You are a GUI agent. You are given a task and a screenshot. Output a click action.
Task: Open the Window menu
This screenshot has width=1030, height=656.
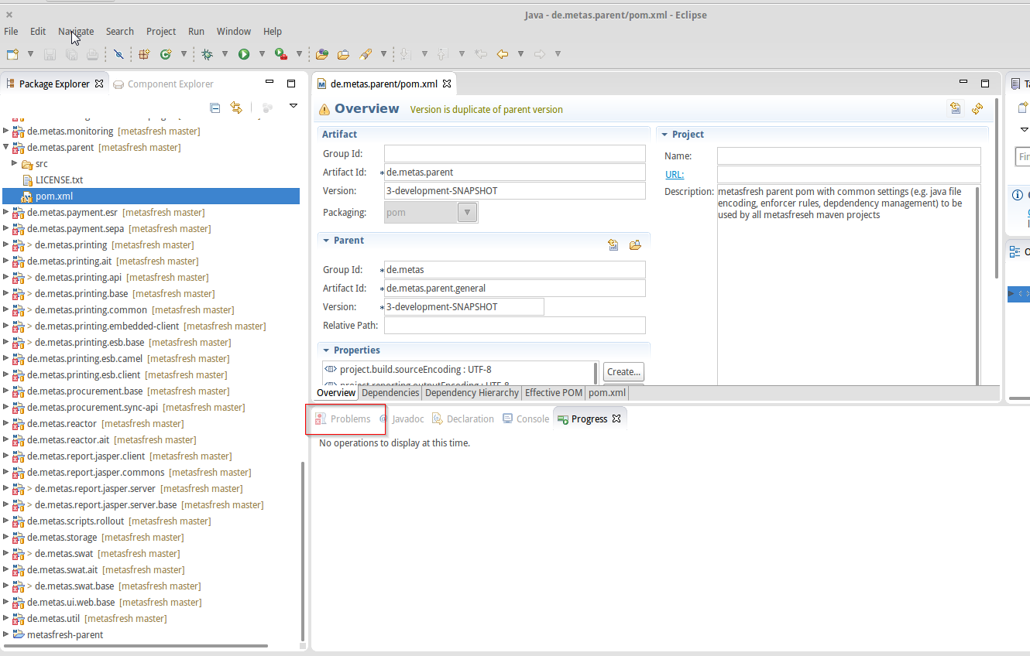click(234, 32)
